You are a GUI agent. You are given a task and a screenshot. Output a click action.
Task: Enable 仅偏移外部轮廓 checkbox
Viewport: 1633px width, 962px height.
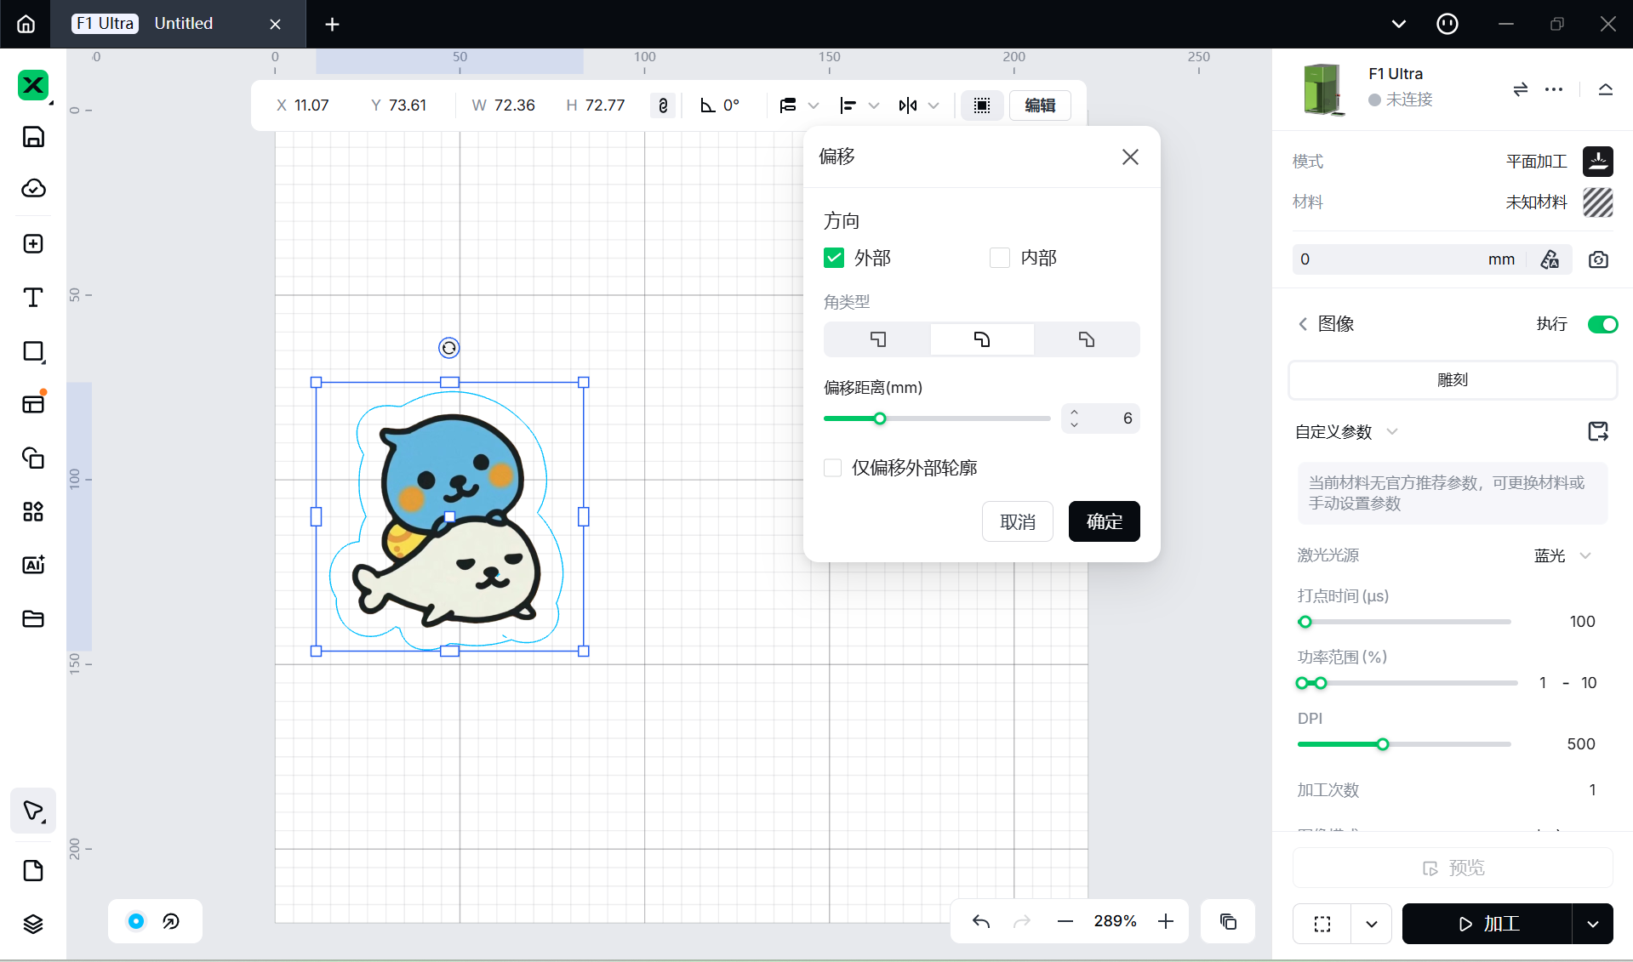click(x=833, y=468)
